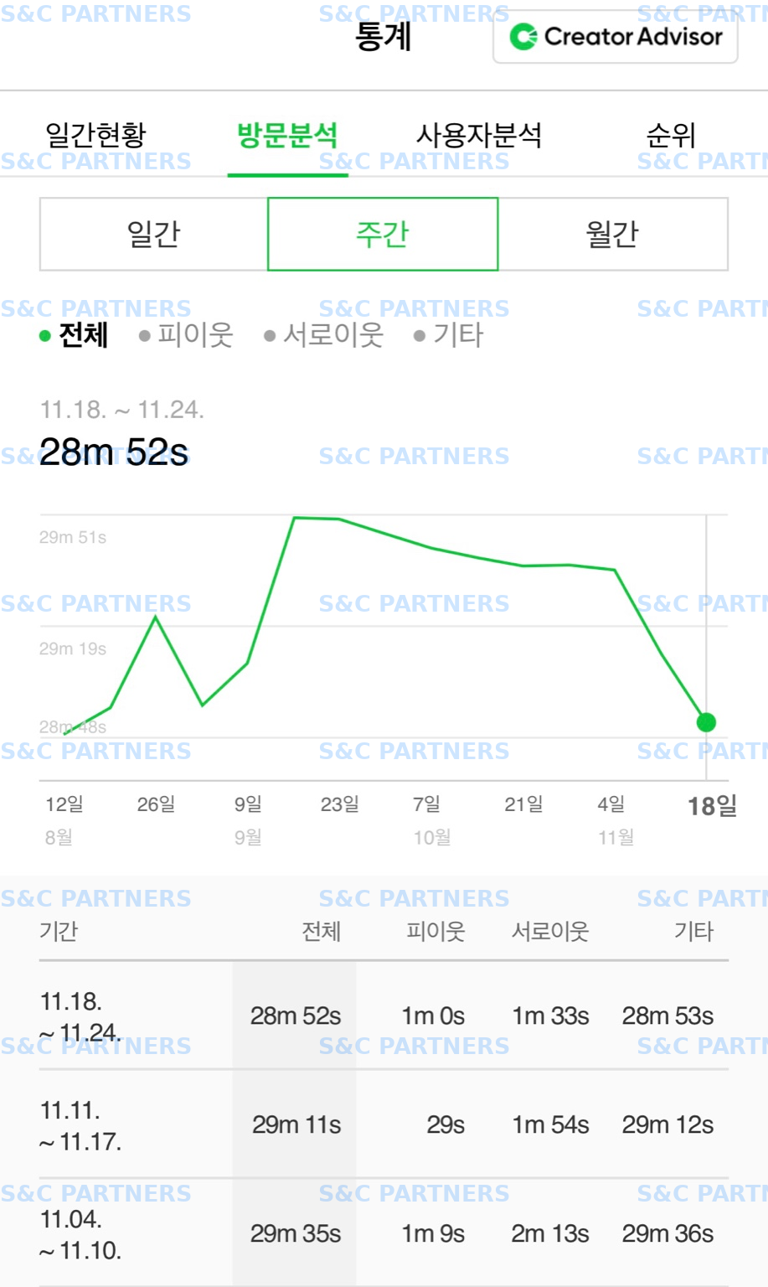Viewport: 768px width, 1287px height.
Task: Click the 28m 52s summary value
Action: (x=114, y=452)
